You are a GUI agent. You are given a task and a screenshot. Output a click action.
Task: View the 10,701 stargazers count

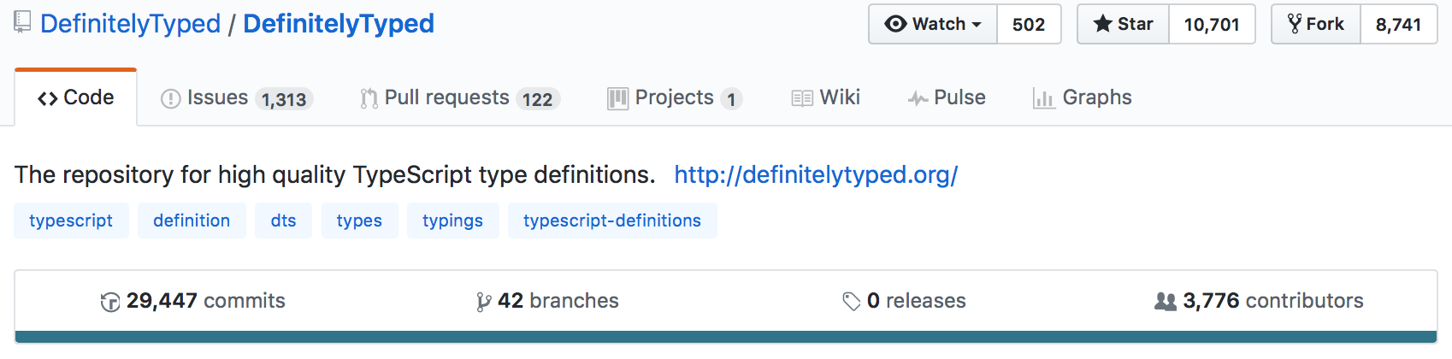1212,24
